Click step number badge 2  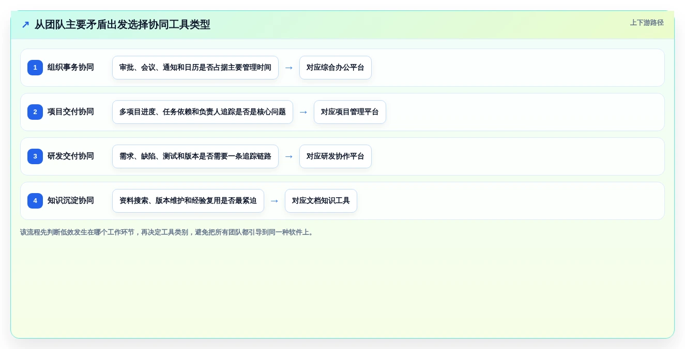[35, 112]
